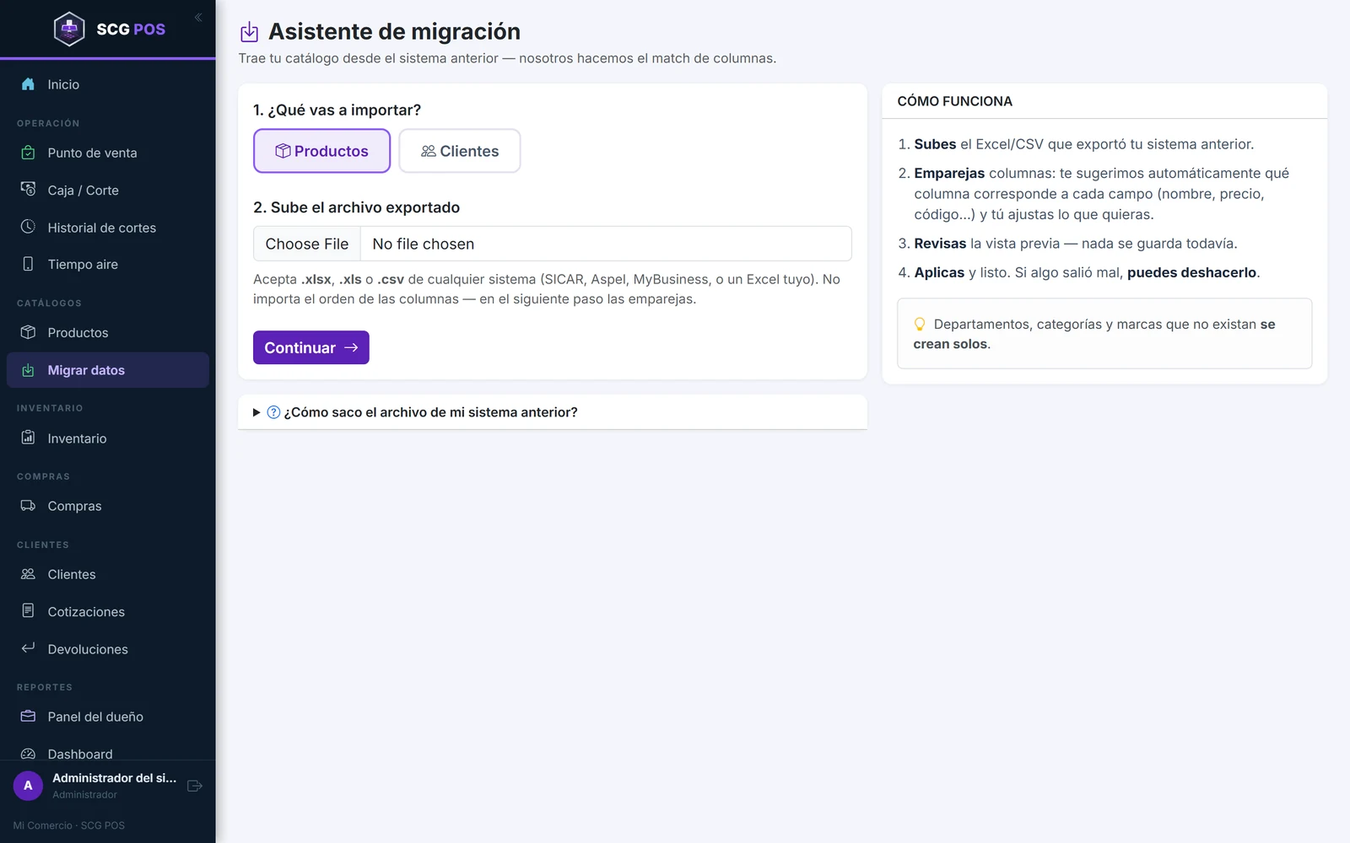The image size is (1350, 843).
Task: Open Historial de cortes menu item
Action: 108,228
